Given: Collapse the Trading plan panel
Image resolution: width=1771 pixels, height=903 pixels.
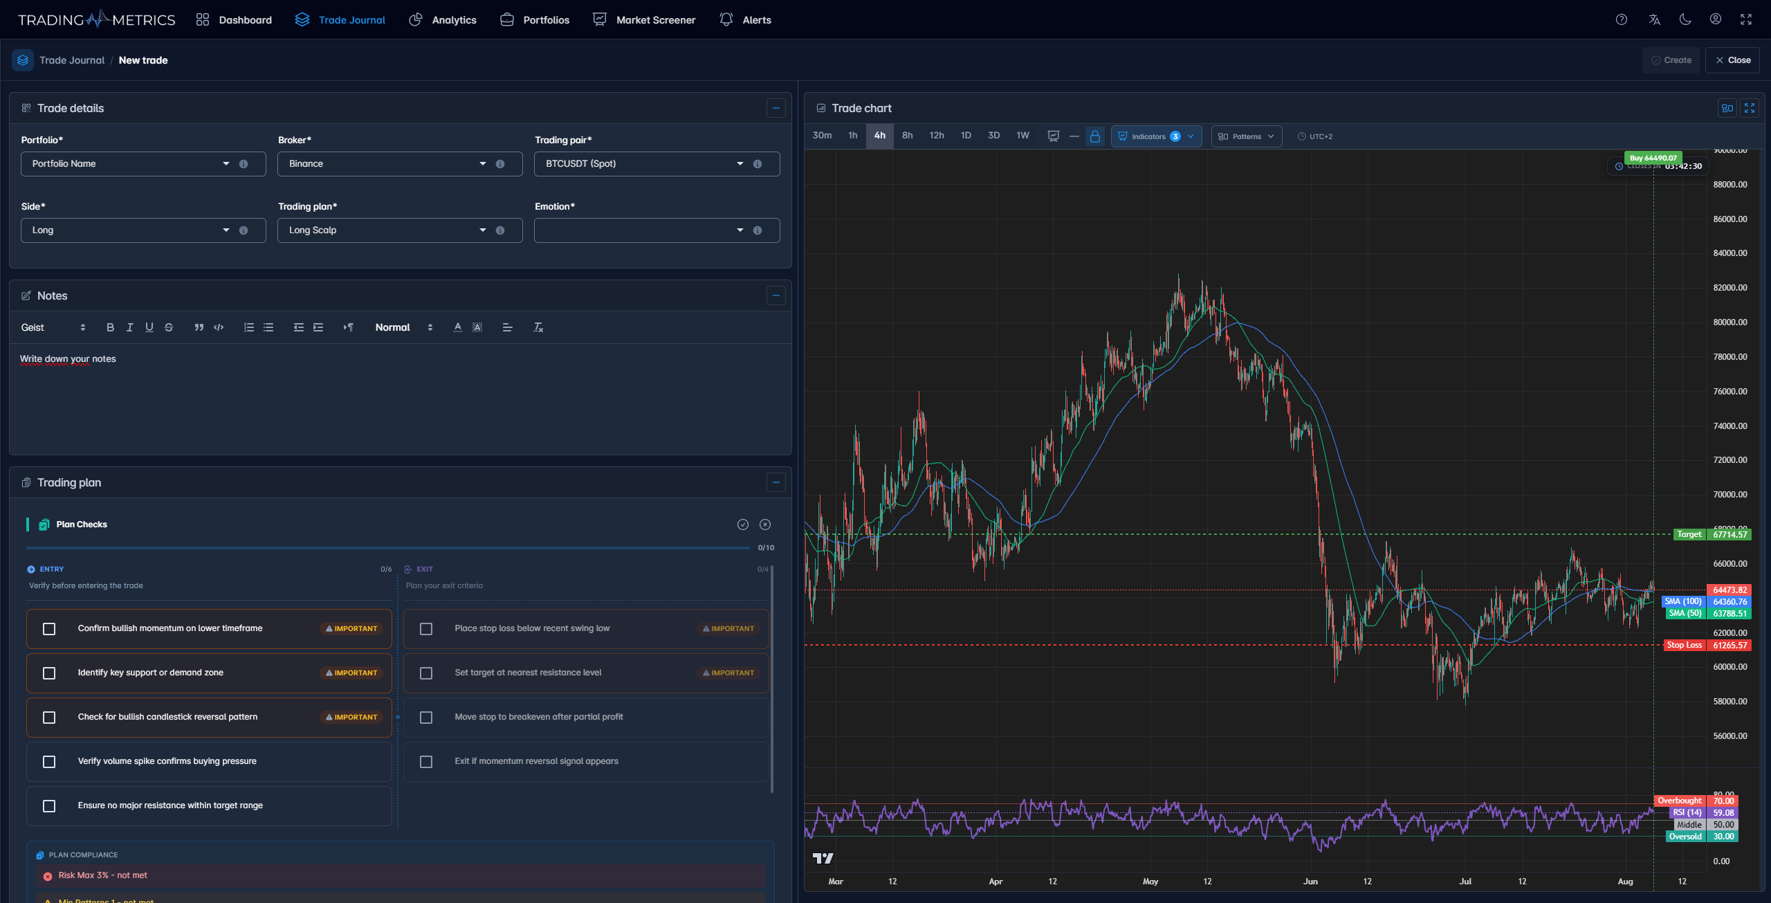Looking at the screenshot, I should pos(776,482).
